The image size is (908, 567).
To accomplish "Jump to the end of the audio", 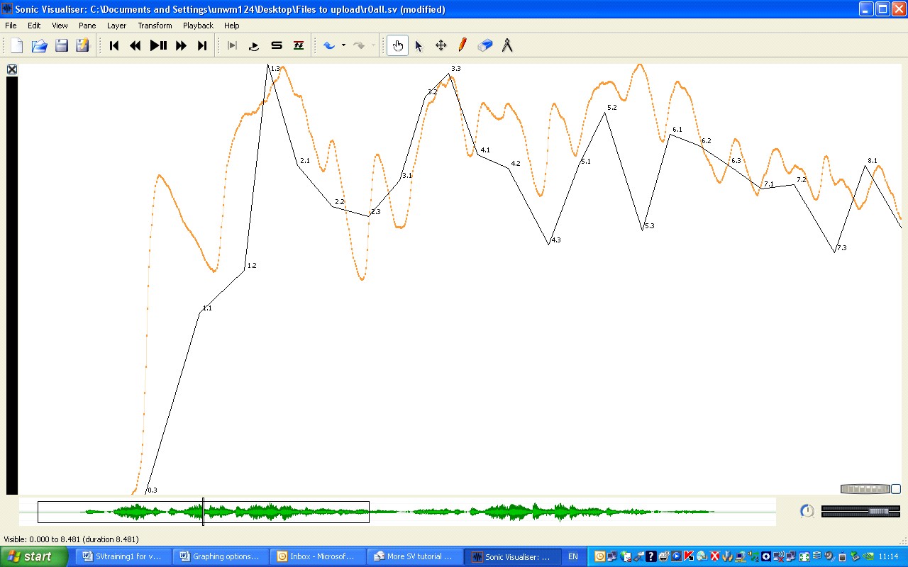I will click(x=202, y=45).
